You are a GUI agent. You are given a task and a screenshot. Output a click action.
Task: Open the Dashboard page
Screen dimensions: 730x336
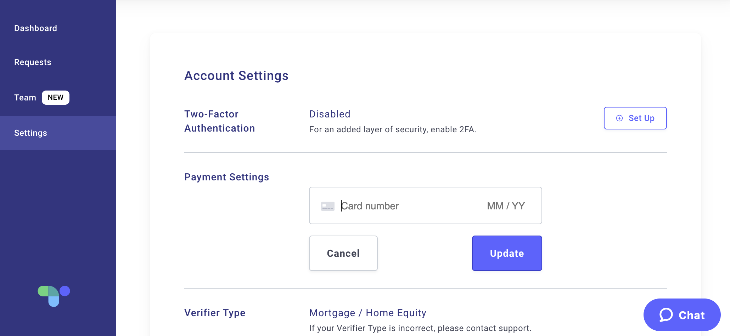pyautogui.click(x=35, y=28)
